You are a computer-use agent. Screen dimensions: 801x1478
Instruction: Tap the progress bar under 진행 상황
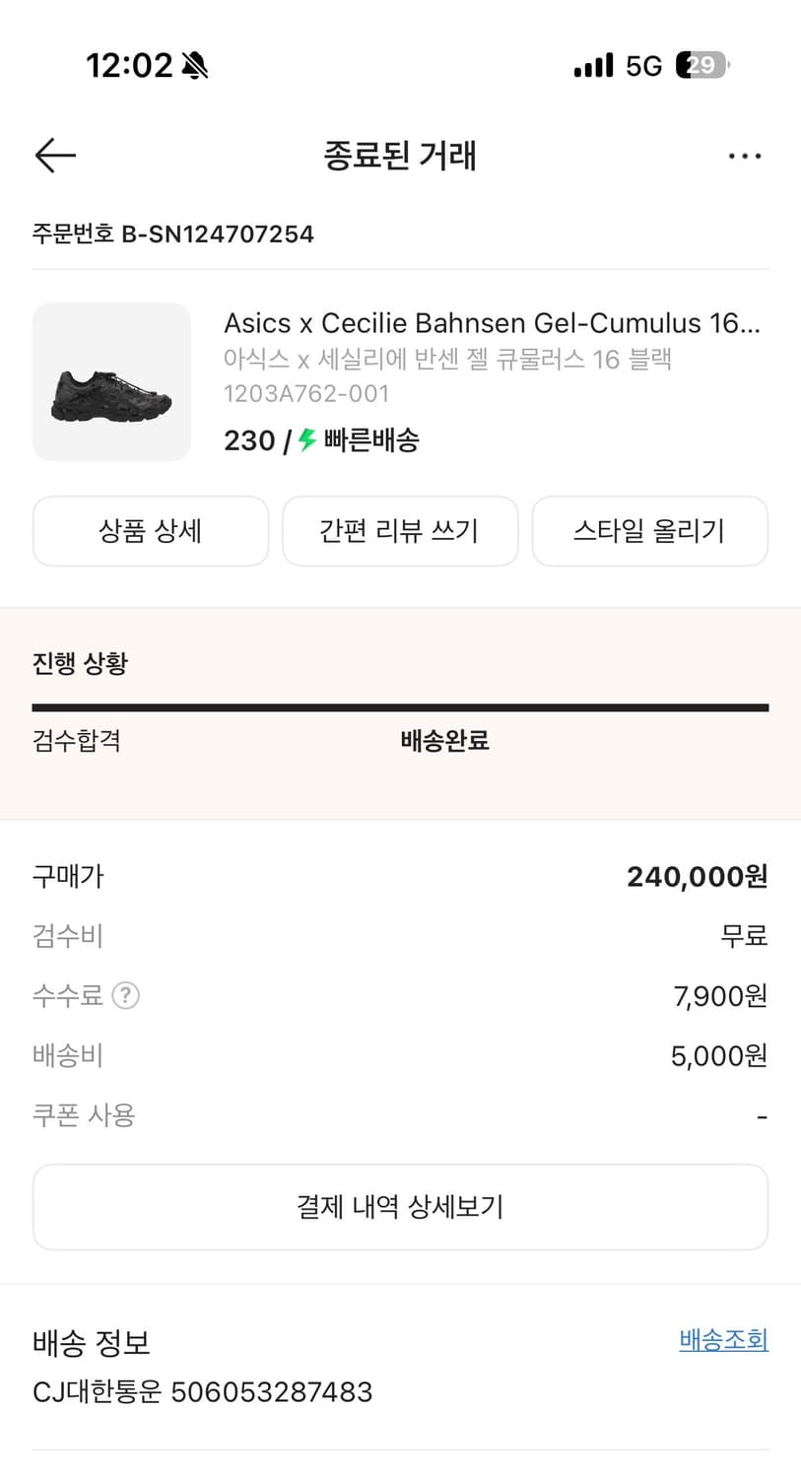pyautogui.click(x=400, y=707)
